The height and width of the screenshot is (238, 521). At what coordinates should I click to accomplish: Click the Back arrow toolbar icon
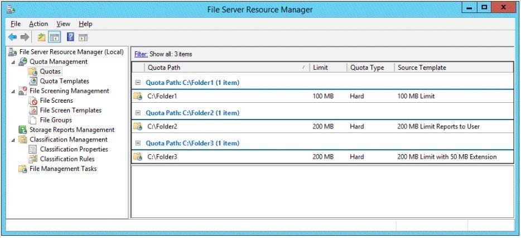coord(12,37)
